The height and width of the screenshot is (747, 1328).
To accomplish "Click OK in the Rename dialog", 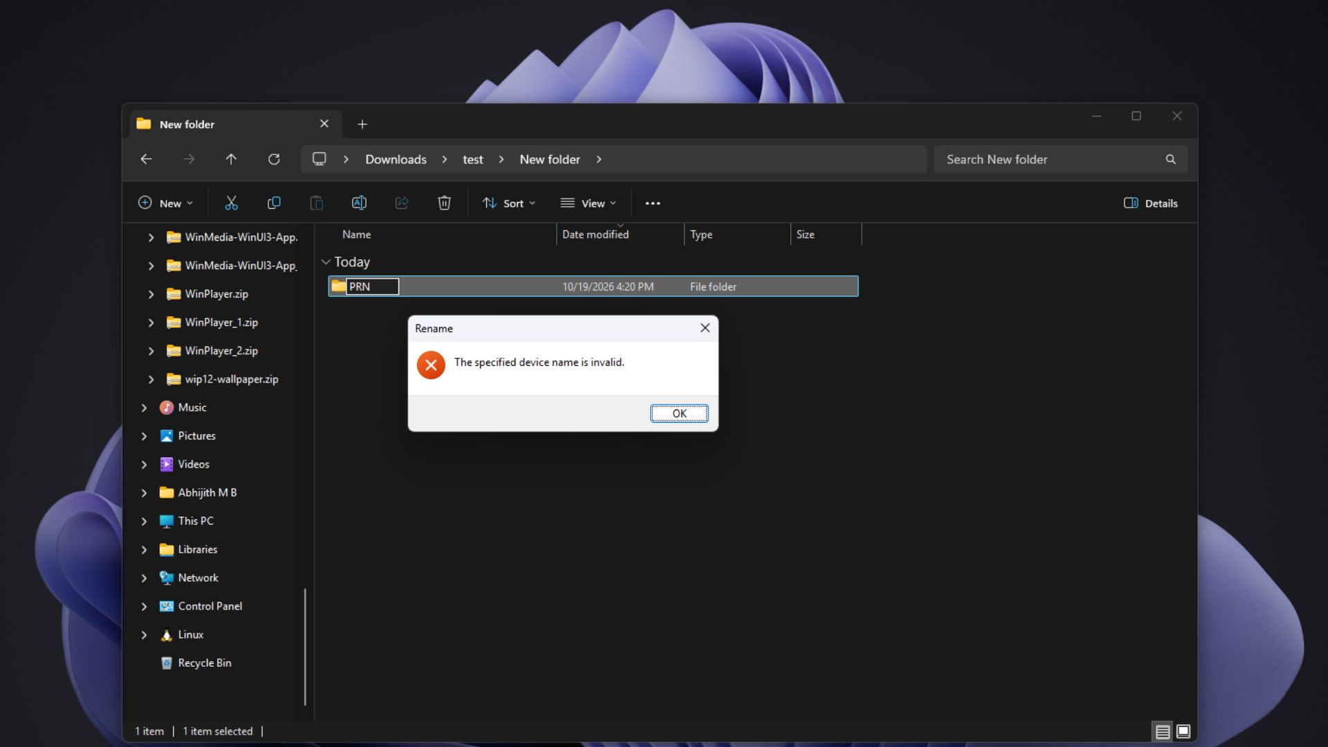I will tap(679, 413).
